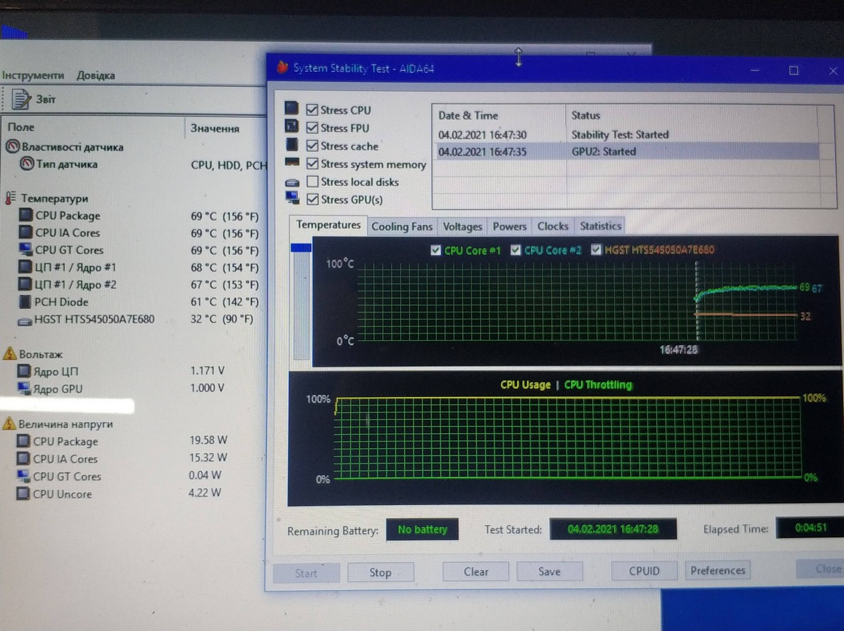Switch to the Cooling Fans tab
The image size is (844, 631).
pyautogui.click(x=402, y=226)
